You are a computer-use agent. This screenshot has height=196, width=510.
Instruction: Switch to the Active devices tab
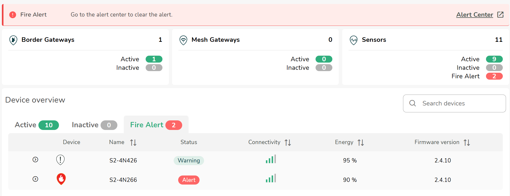click(x=37, y=125)
